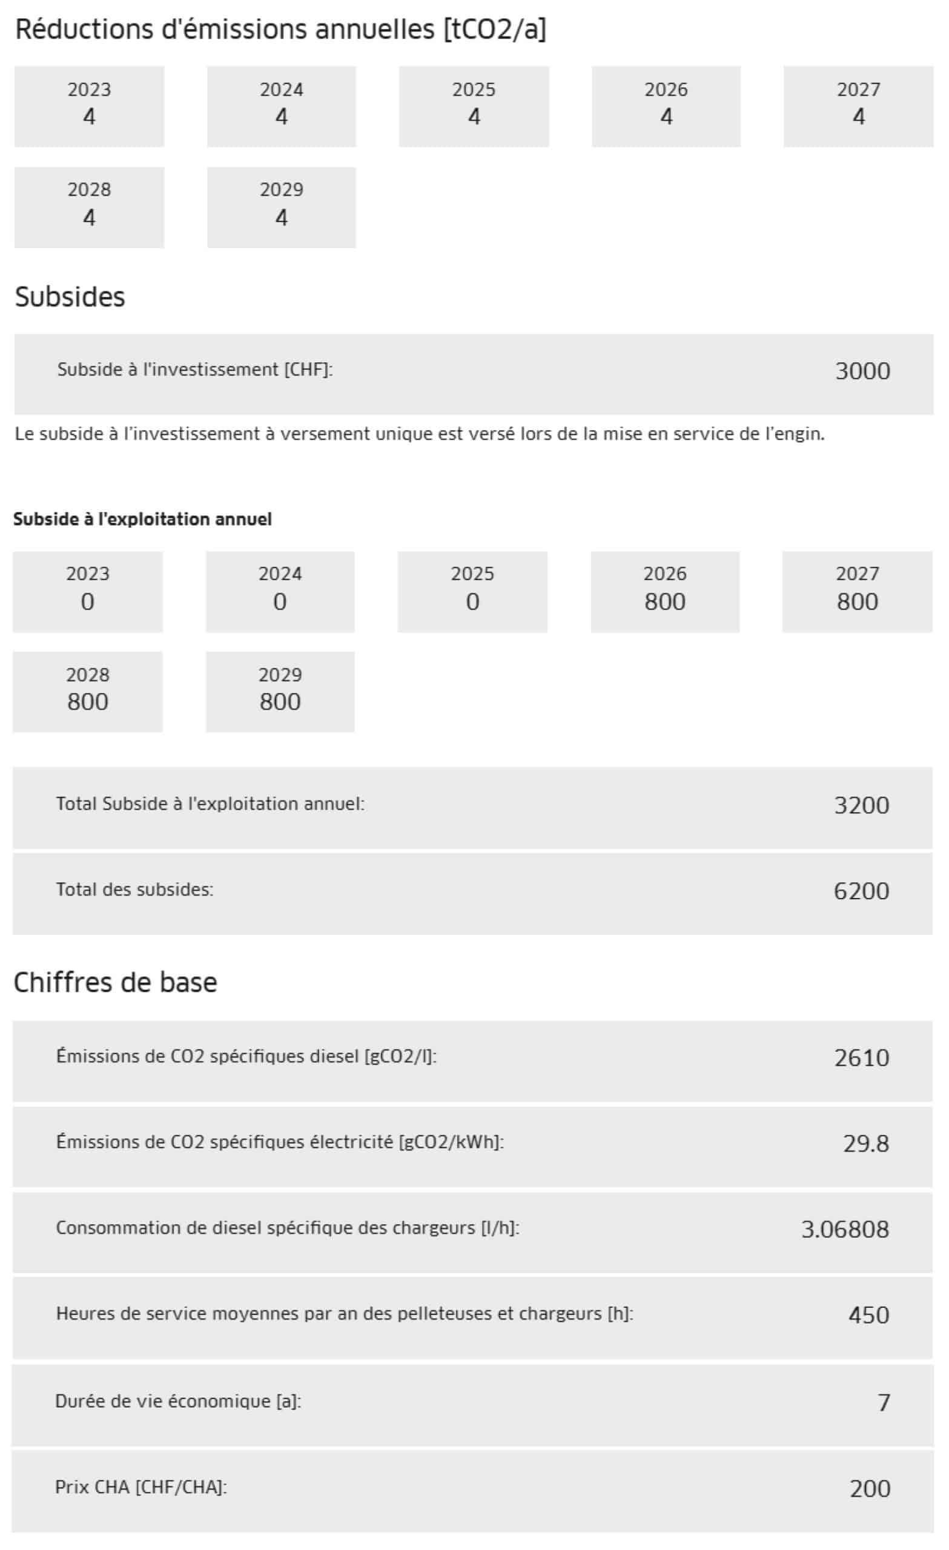949x1550 pixels.
Task: Select the 2026 annual operating subsidy tile
Action: pyautogui.click(x=665, y=592)
